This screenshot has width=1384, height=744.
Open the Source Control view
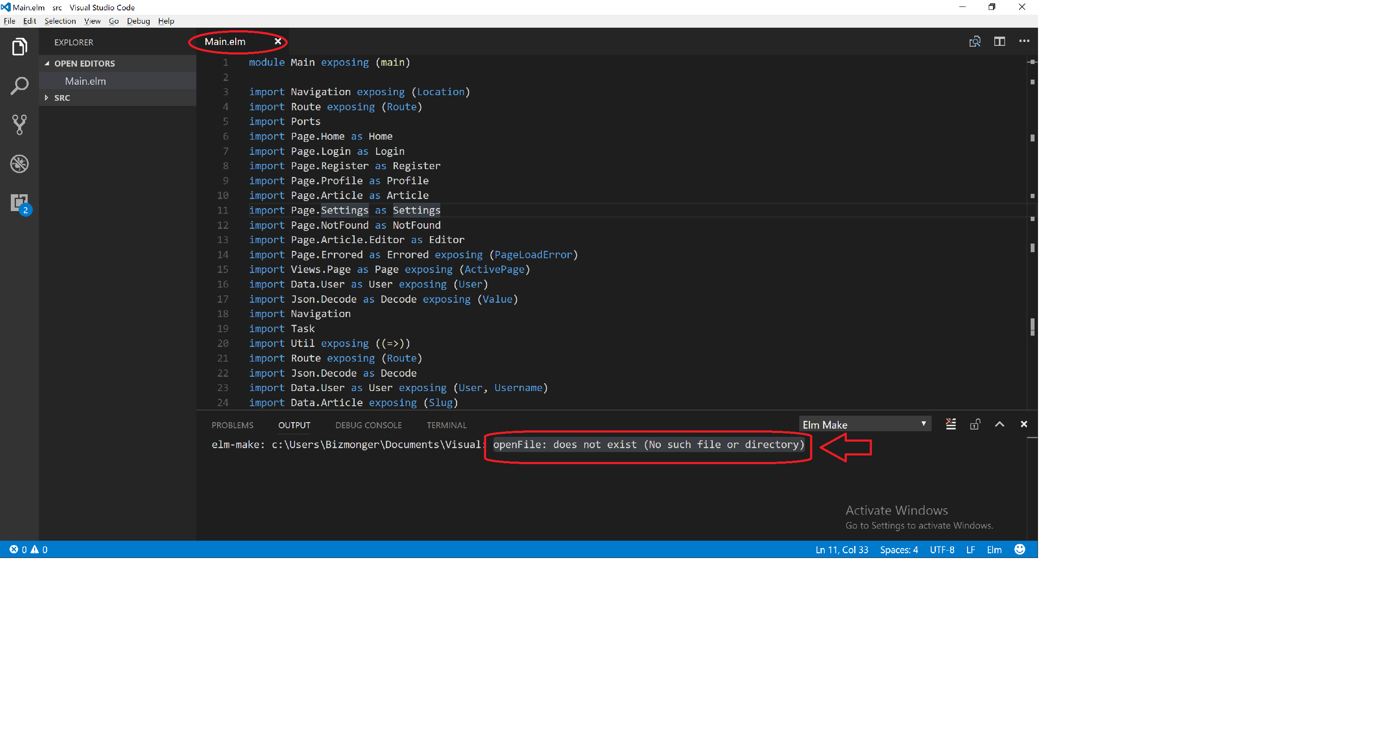[19, 125]
